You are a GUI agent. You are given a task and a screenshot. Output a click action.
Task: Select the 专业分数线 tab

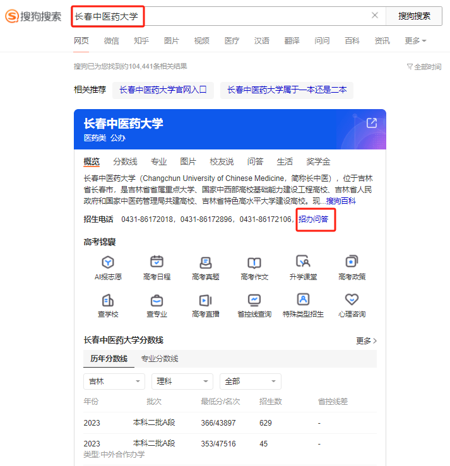tap(159, 359)
